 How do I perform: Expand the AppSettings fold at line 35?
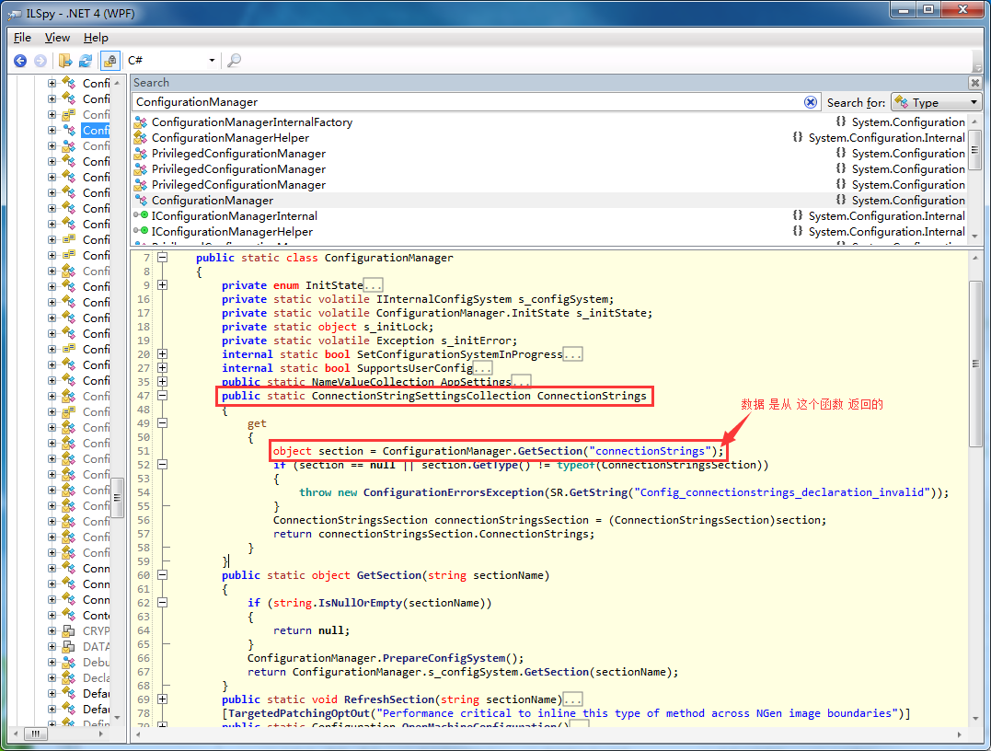click(x=163, y=382)
